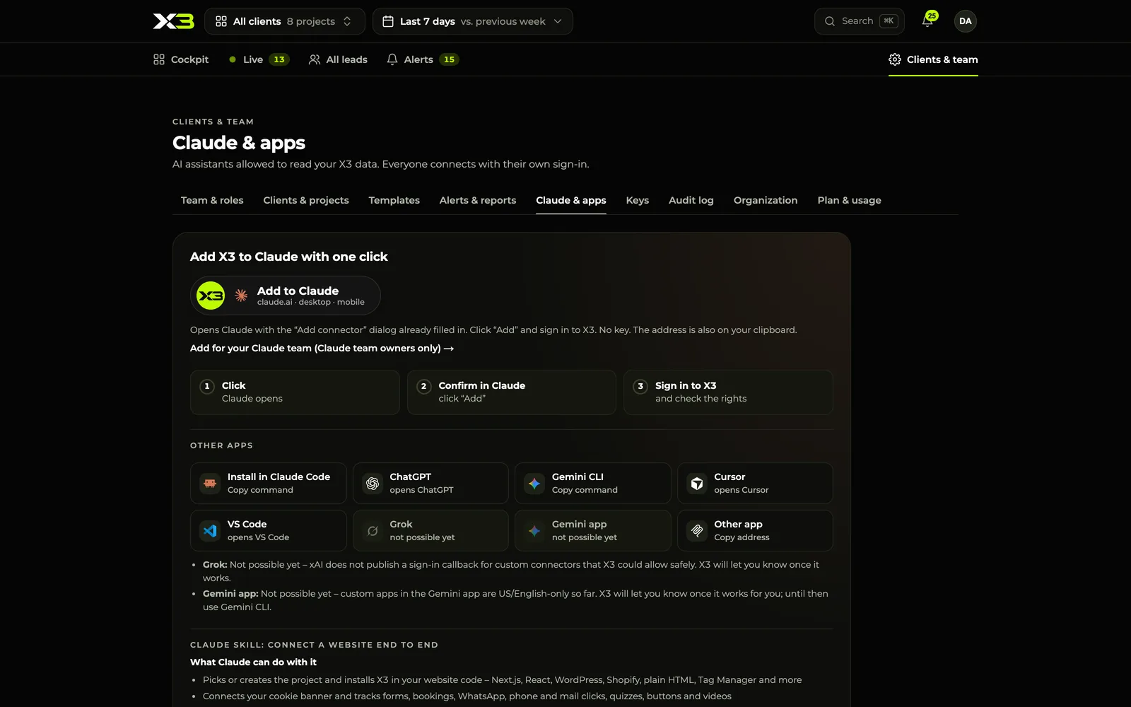The width and height of the screenshot is (1131, 707).
Task: Click the green X3 badge in Add to Claude
Action: [211, 296]
